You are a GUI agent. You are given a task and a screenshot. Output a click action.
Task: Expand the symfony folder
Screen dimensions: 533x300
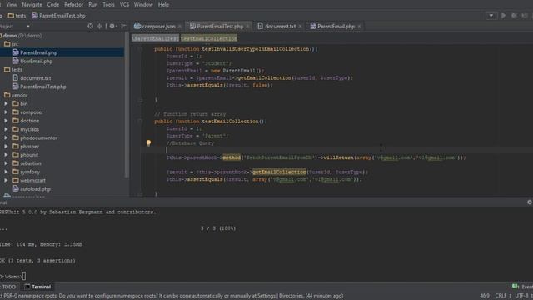coord(6,172)
